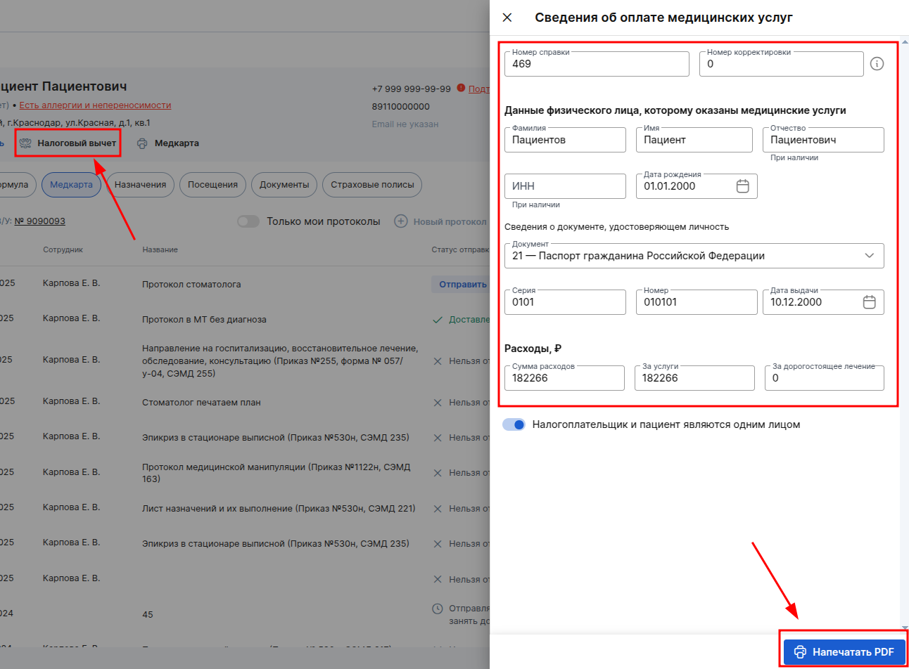Toggle Налогоплательщик и пациент являются одним лицом

tap(514, 424)
